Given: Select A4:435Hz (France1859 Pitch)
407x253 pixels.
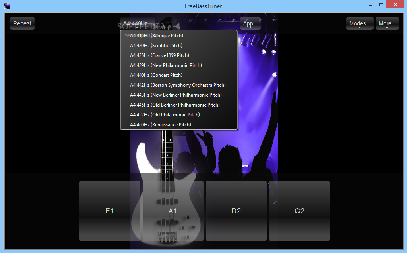Looking at the screenshot, I should (178, 55).
